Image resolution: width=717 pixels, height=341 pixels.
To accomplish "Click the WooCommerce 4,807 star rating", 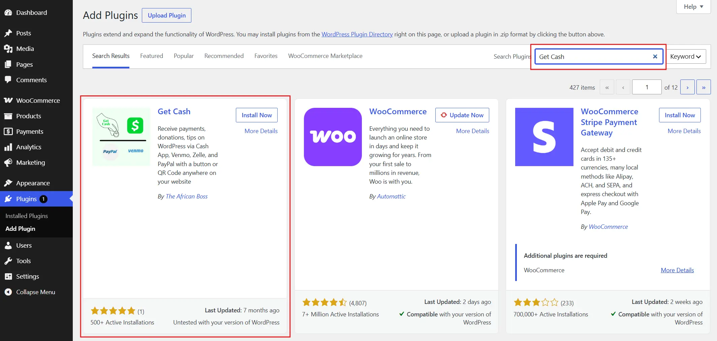I will tap(324, 302).
